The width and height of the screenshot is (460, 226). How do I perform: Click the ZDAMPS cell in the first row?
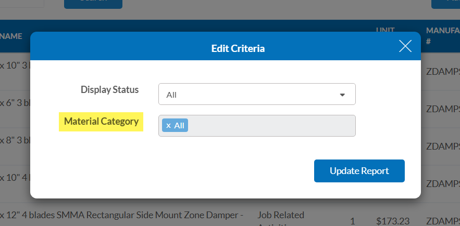click(x=443, y=72)
